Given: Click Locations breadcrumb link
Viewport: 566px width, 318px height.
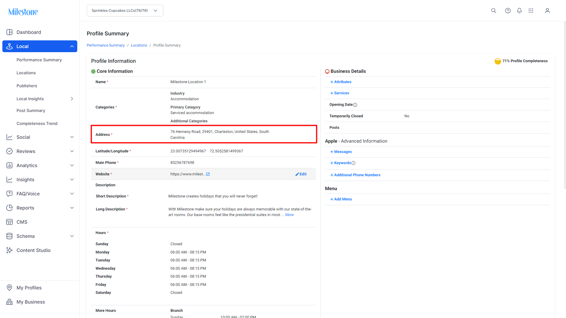Looking at the screenshot, I should [x=139, y=45].
